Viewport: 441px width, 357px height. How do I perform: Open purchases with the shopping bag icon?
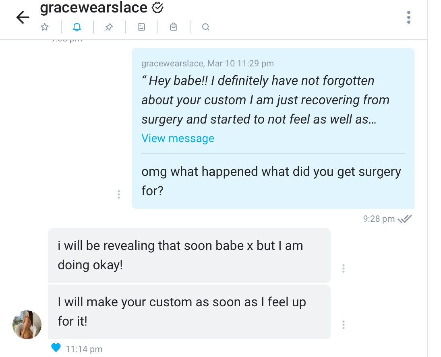pyautogui.click(x=174, y=27)
